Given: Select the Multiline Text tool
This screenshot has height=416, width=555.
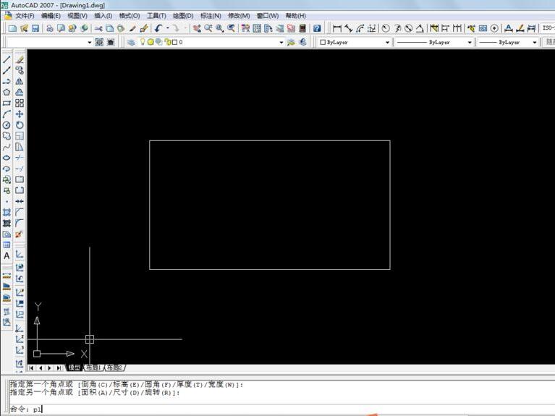Looking at the screenshot, I should pyautogui.click(x=7, y=256).
